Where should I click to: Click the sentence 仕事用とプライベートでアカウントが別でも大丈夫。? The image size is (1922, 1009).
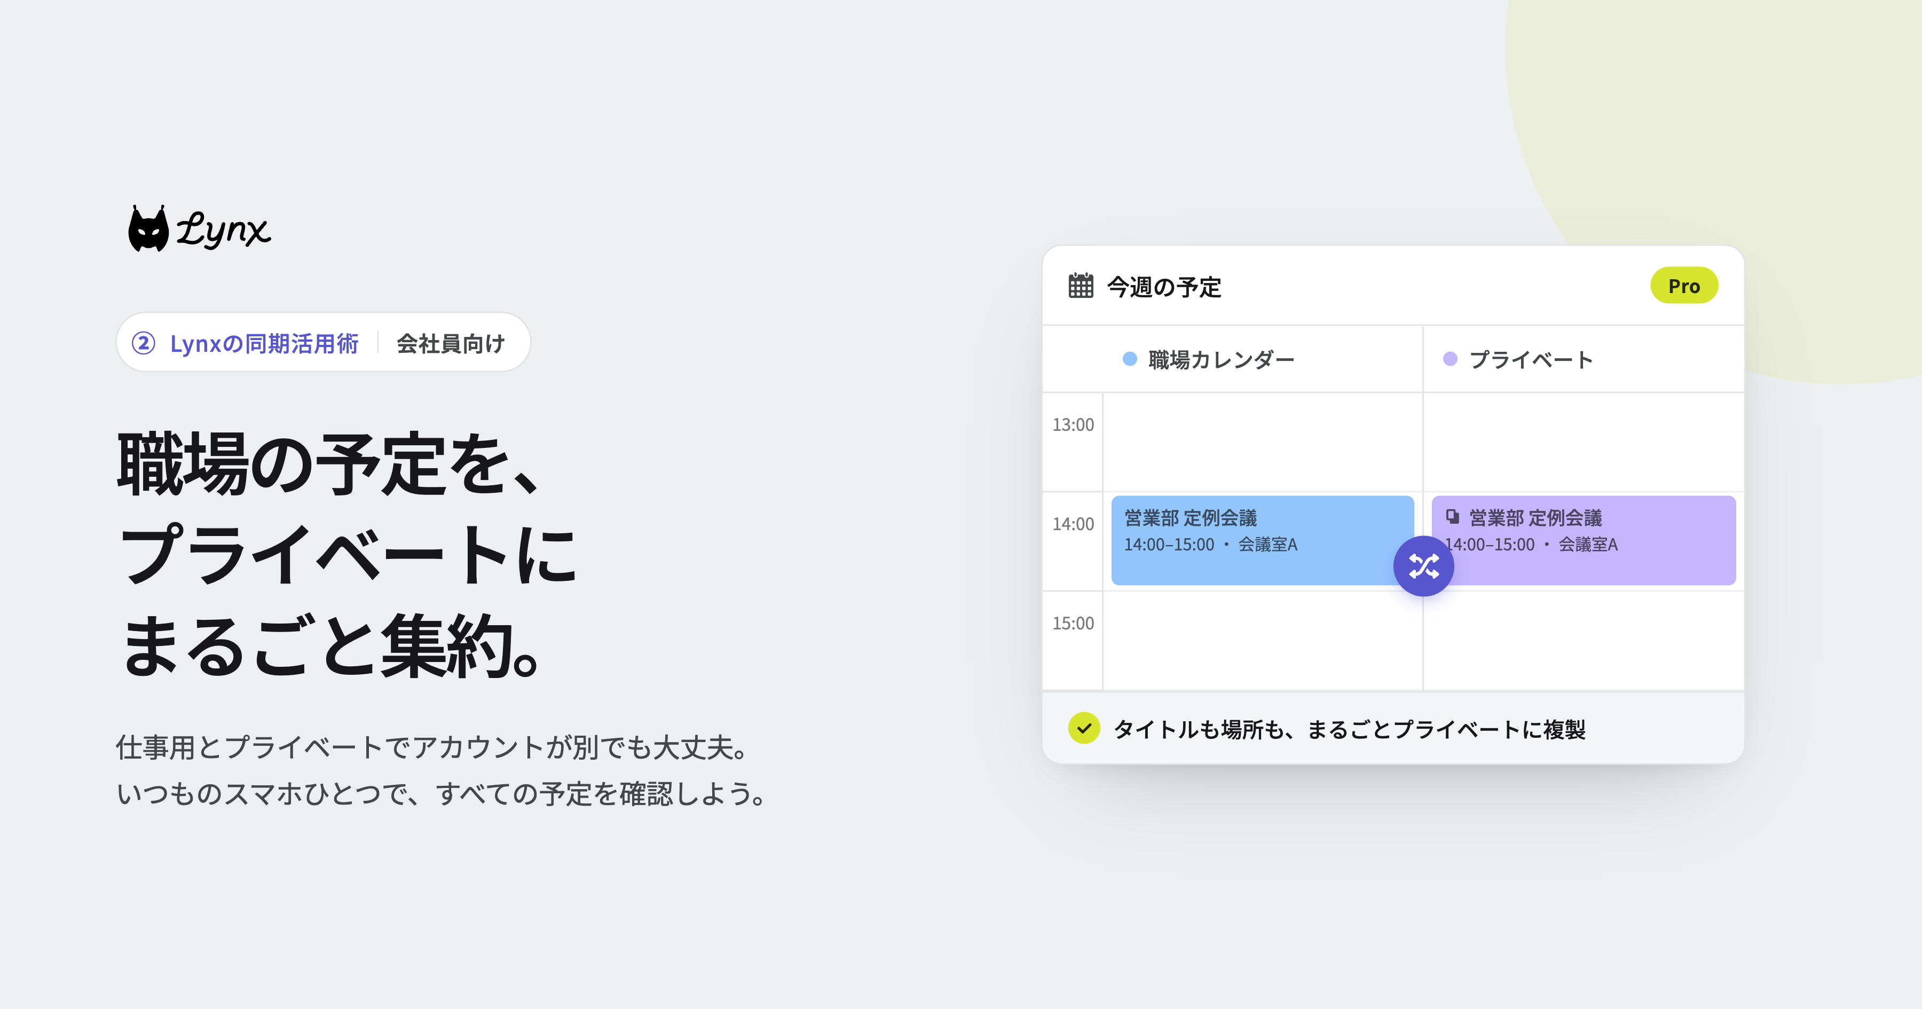[433, 747]
